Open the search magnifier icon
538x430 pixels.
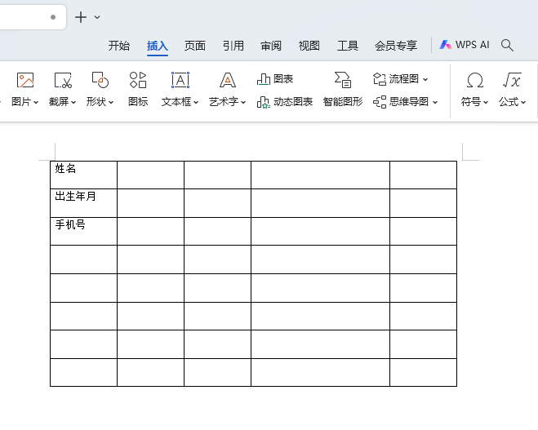click(x=507, y=45)
